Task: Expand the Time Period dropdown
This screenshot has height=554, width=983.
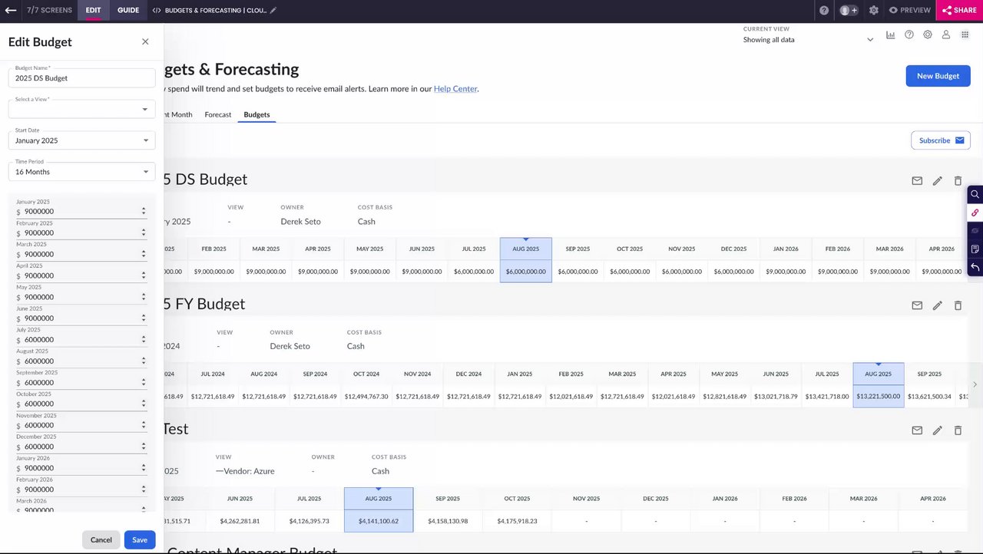Action: [x=82, y=172]
